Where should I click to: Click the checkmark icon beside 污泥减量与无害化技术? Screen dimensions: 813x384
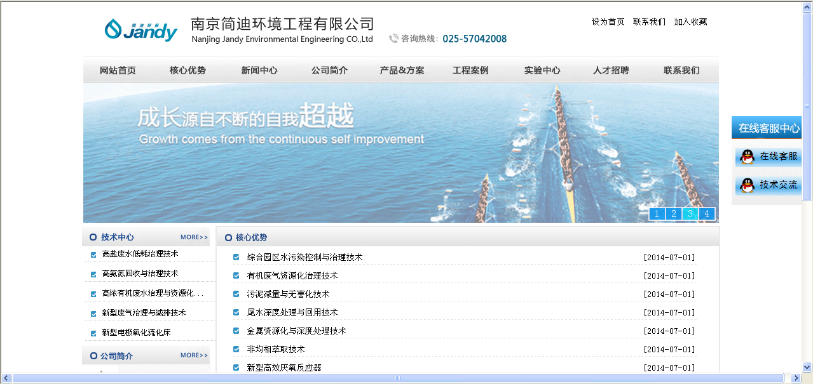tap(236, 294)
